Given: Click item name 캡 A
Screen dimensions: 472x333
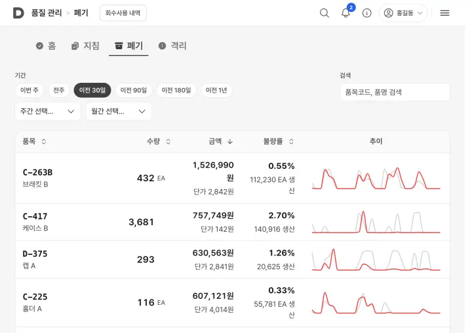Looking at the screenshot, I should pyautogui.click(x=29, y=266).
